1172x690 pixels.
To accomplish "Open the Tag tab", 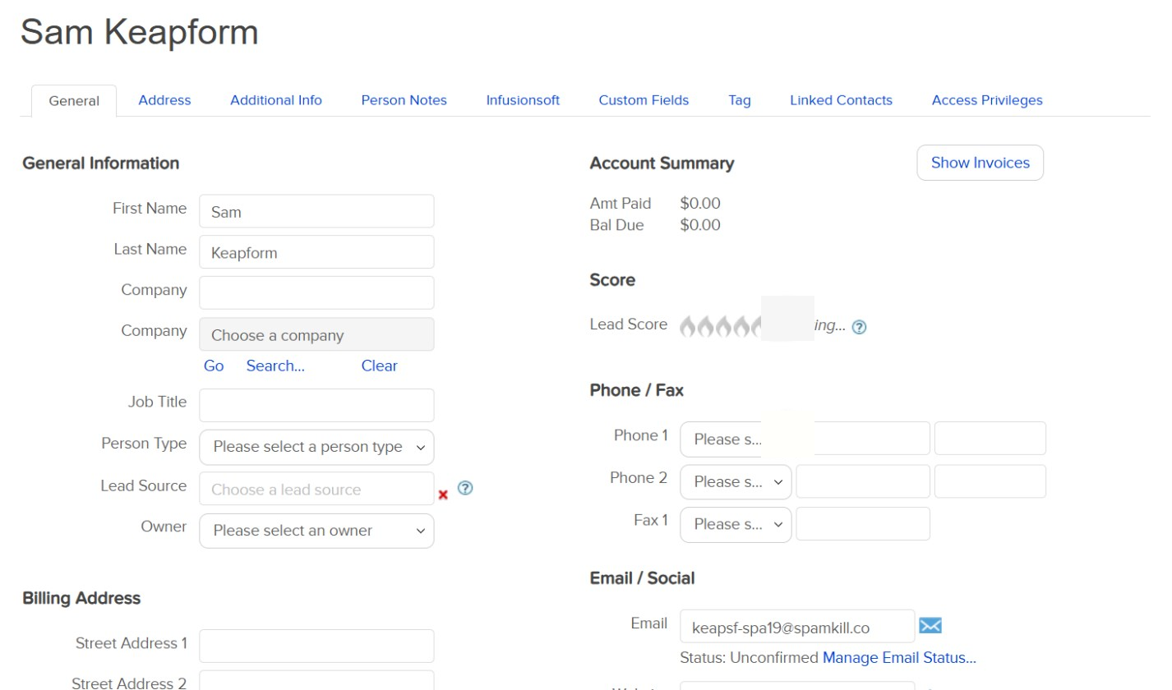I will tap(740, 100).
